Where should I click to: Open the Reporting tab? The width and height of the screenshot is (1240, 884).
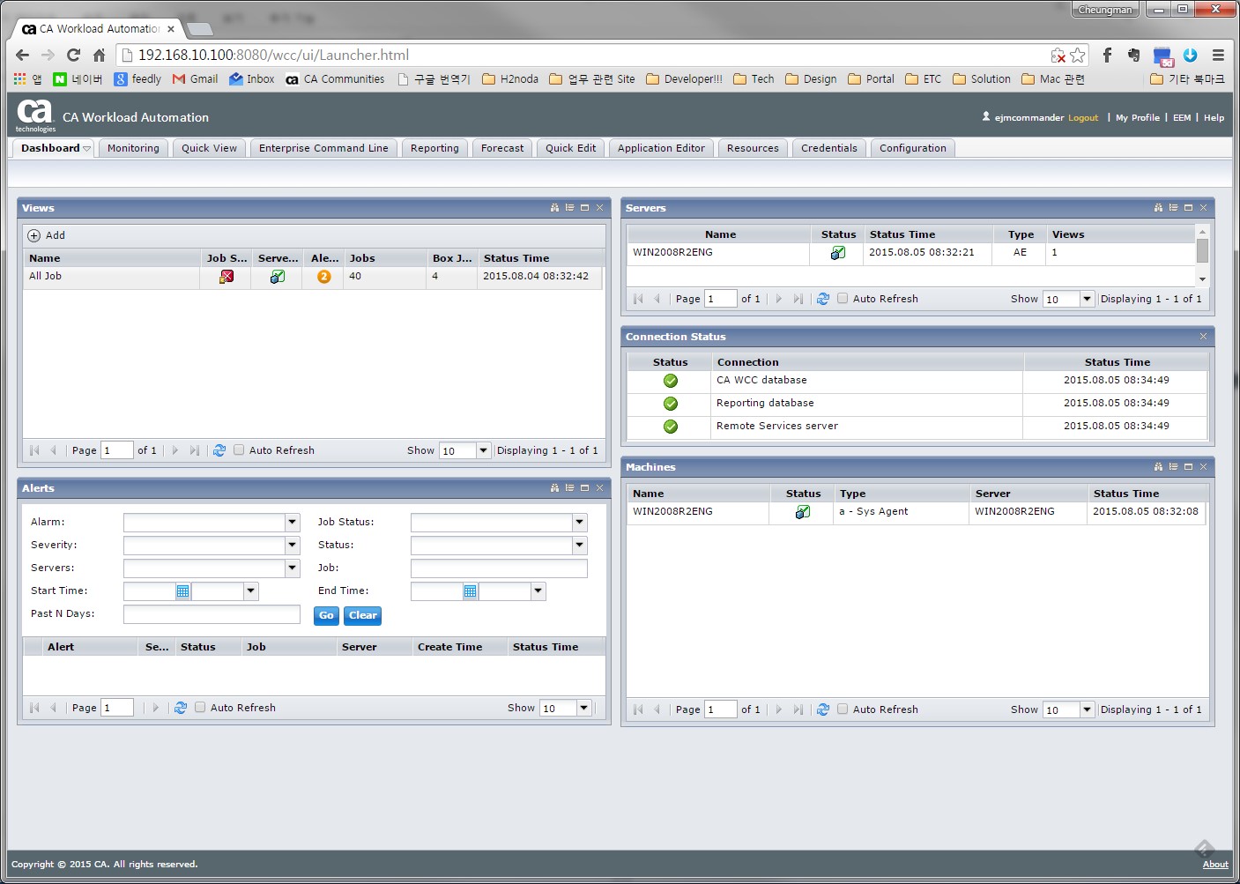coord(434,148)
